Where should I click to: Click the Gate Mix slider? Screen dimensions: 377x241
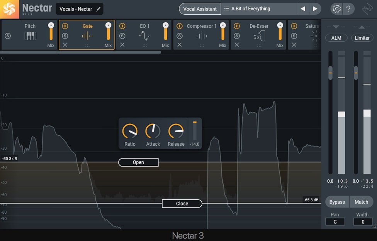tap(108, 32)
